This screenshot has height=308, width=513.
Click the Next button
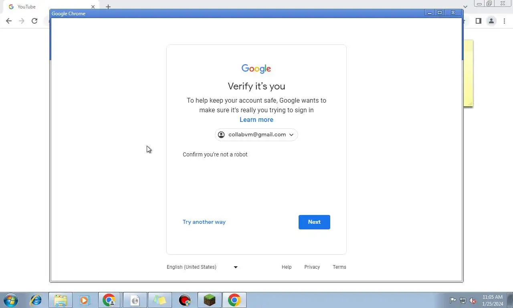314,222
